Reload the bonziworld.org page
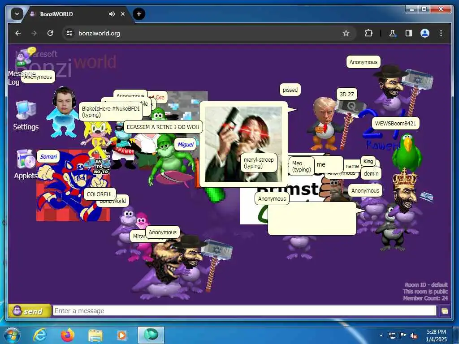 coord(50,33)
